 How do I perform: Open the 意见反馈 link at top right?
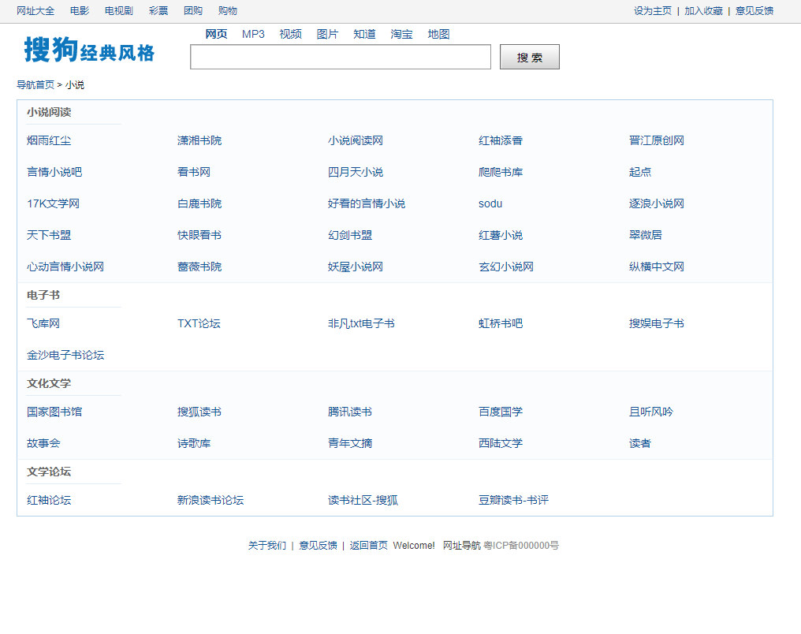pyautogui.click(x=754, y=11)
